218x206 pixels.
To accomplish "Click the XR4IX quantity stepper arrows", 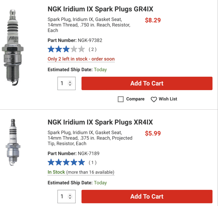I will tap(70, 197).
